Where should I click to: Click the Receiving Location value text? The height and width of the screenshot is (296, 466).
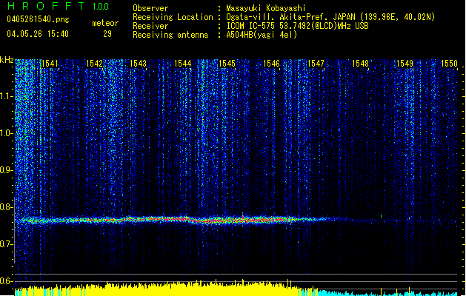click(x=330, y=17)
